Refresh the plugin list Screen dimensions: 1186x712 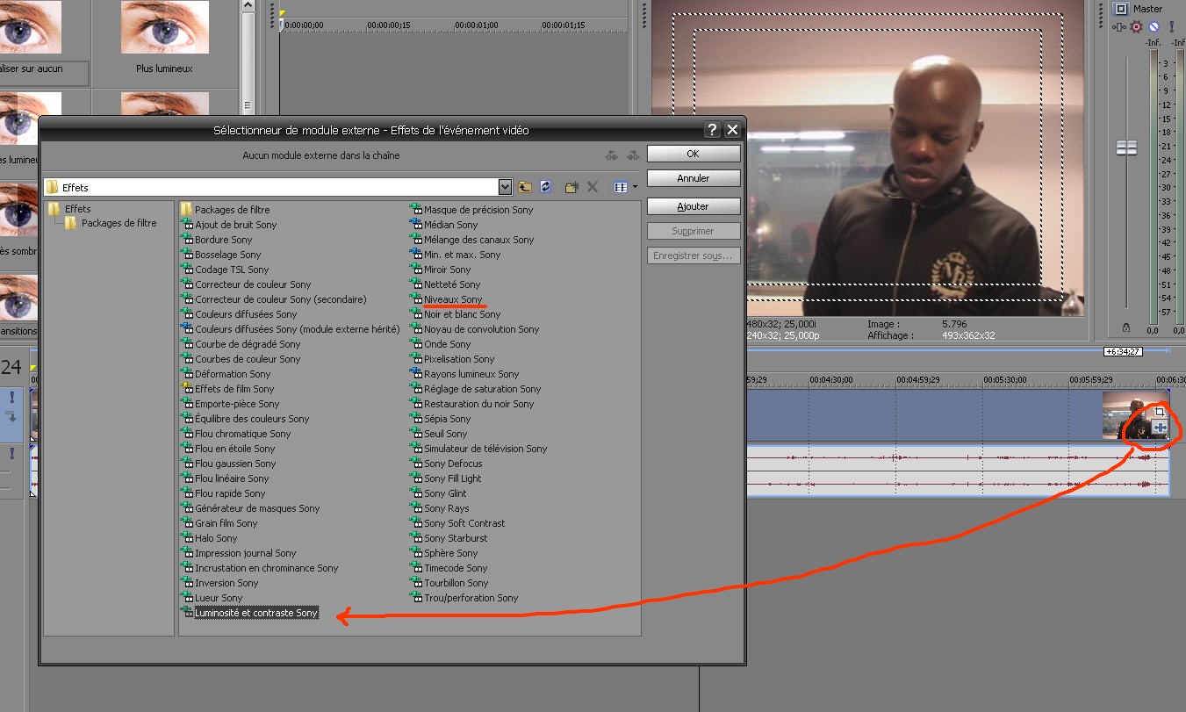[x=545, y=187]
